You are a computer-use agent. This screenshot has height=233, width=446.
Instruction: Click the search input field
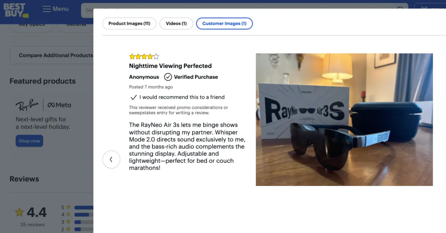(x=88, y=10)
